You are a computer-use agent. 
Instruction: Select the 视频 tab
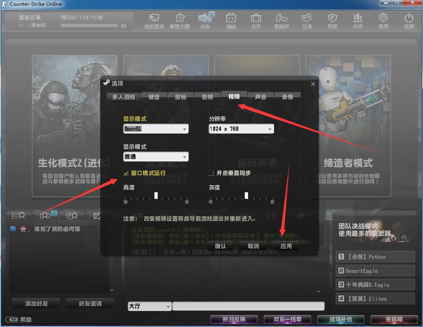point(234,96)
